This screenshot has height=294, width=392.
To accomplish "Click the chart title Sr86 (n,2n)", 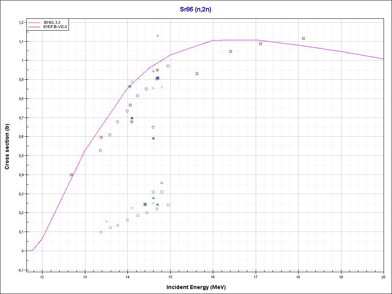I will pyautogui.click(x=196, y=9).
